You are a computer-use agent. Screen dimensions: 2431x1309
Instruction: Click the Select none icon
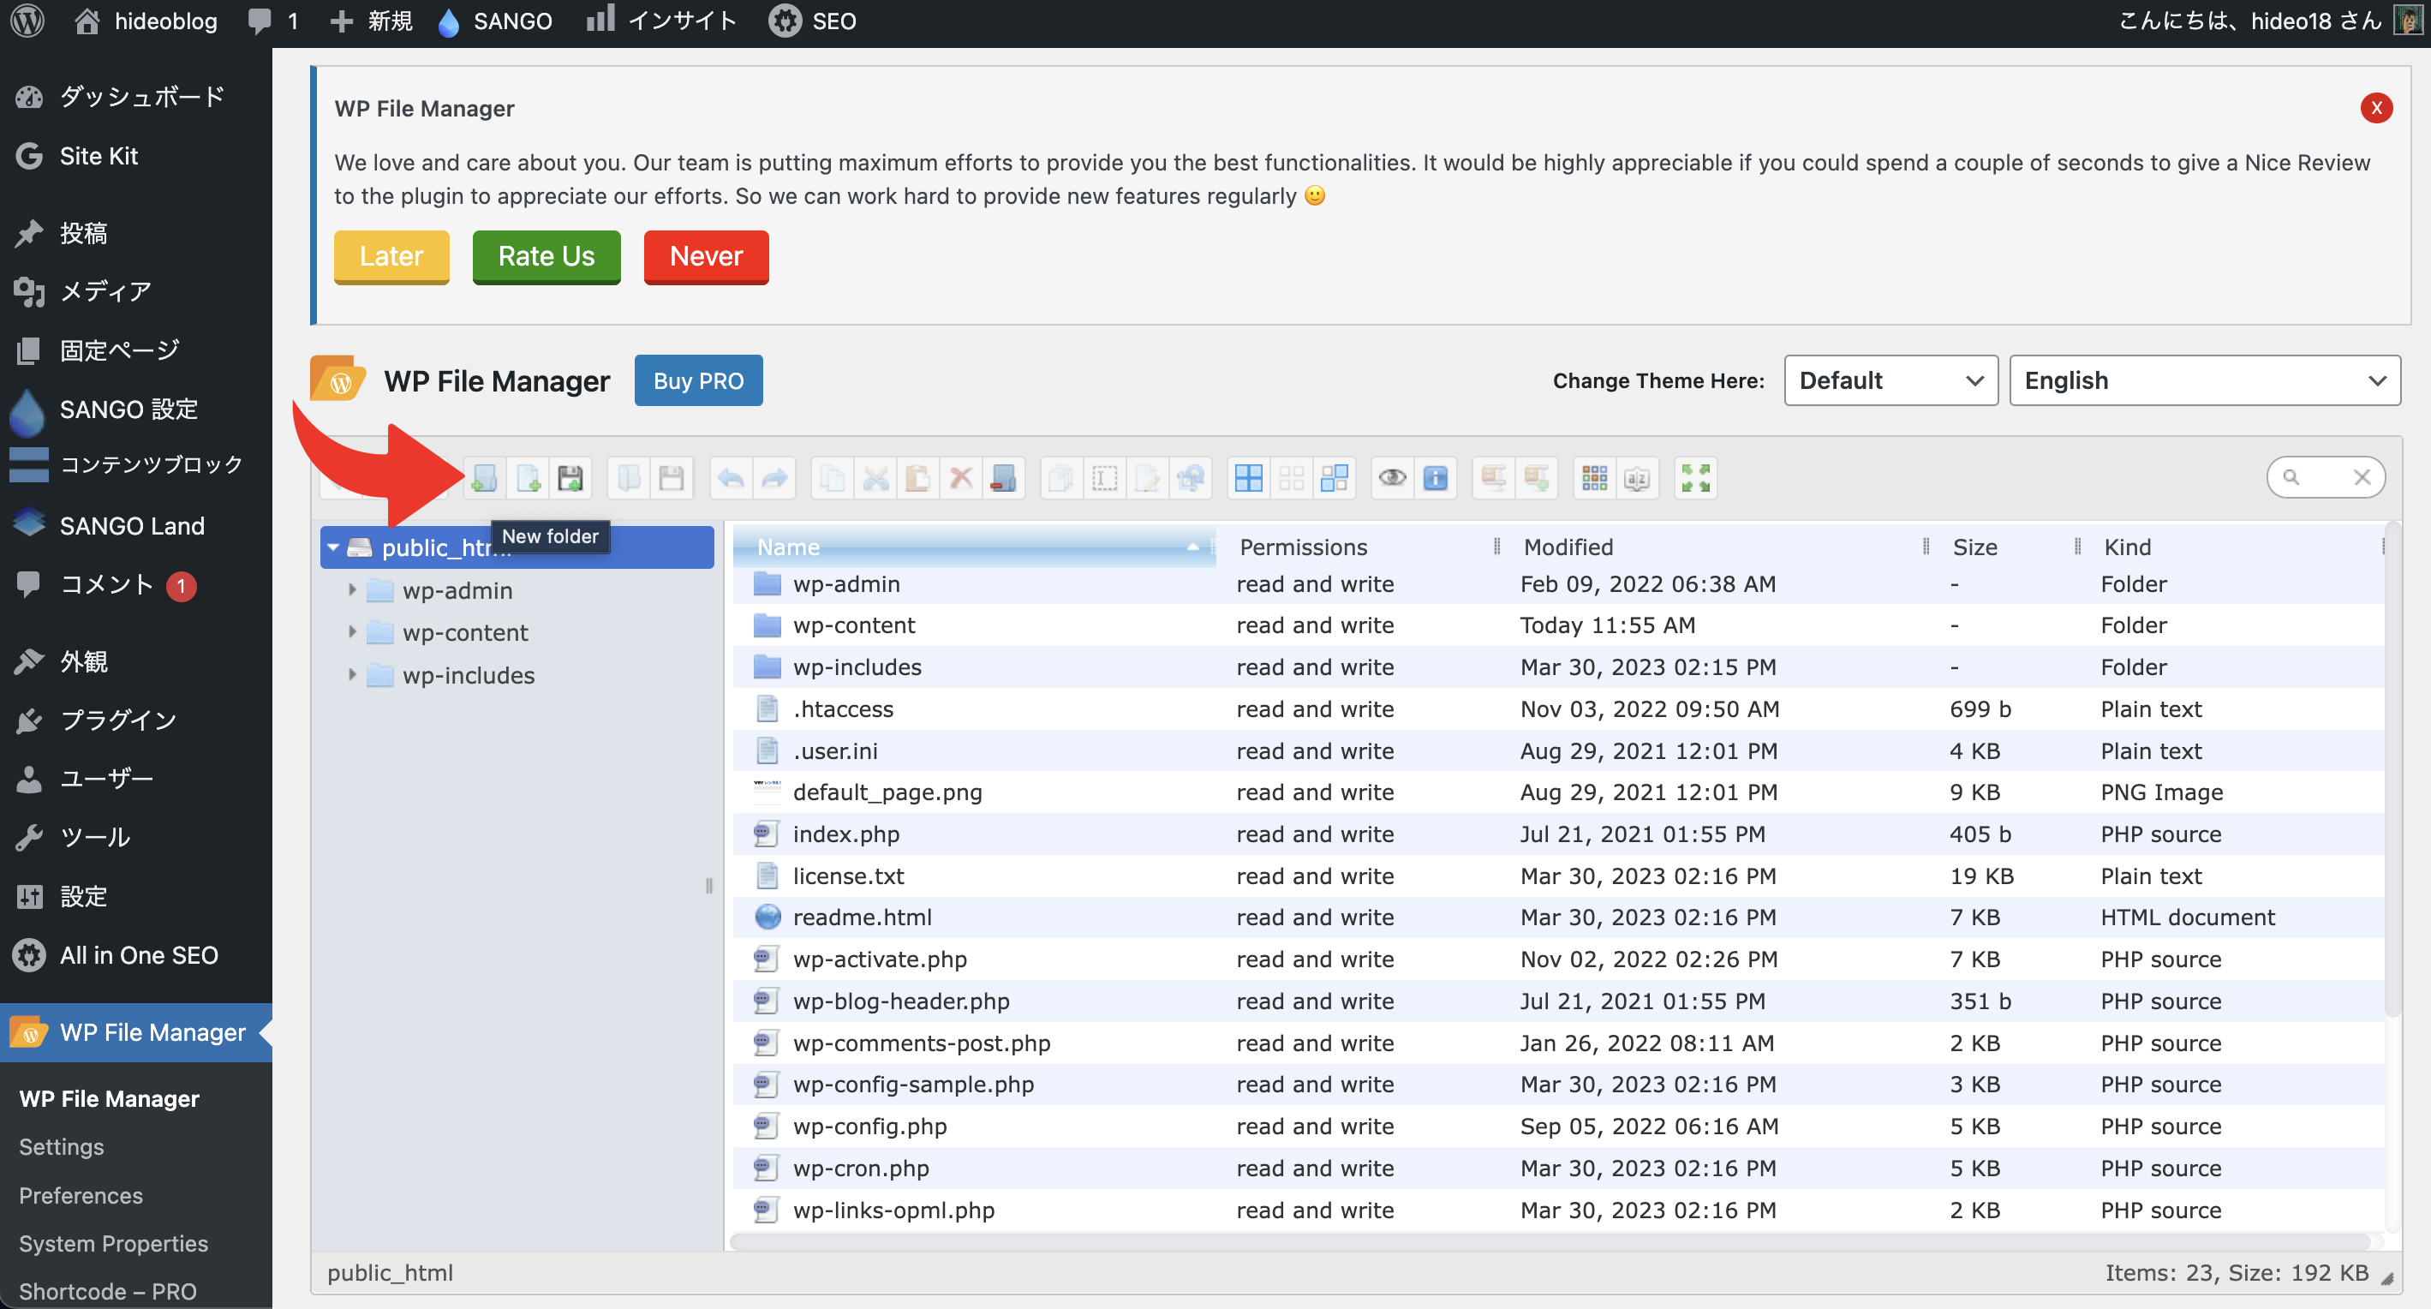coord(1292,479)
